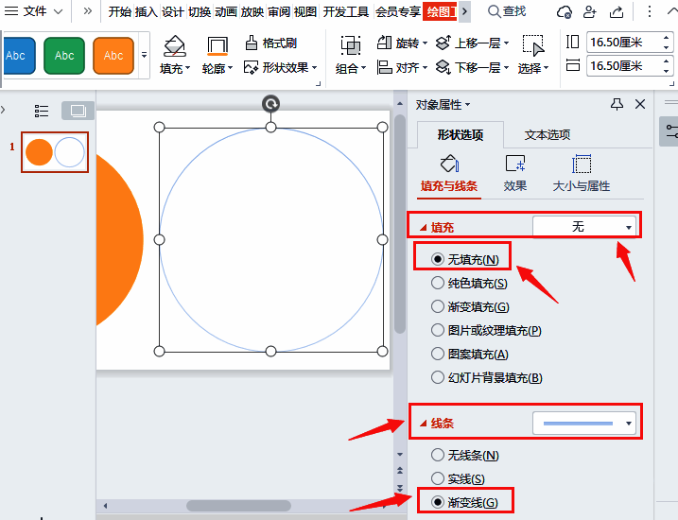Open the 插入 ribbon tab

tap(147, 11)
